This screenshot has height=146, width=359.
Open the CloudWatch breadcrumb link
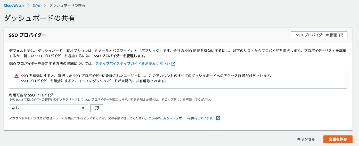pyautogui.click(x=14, y=5)
